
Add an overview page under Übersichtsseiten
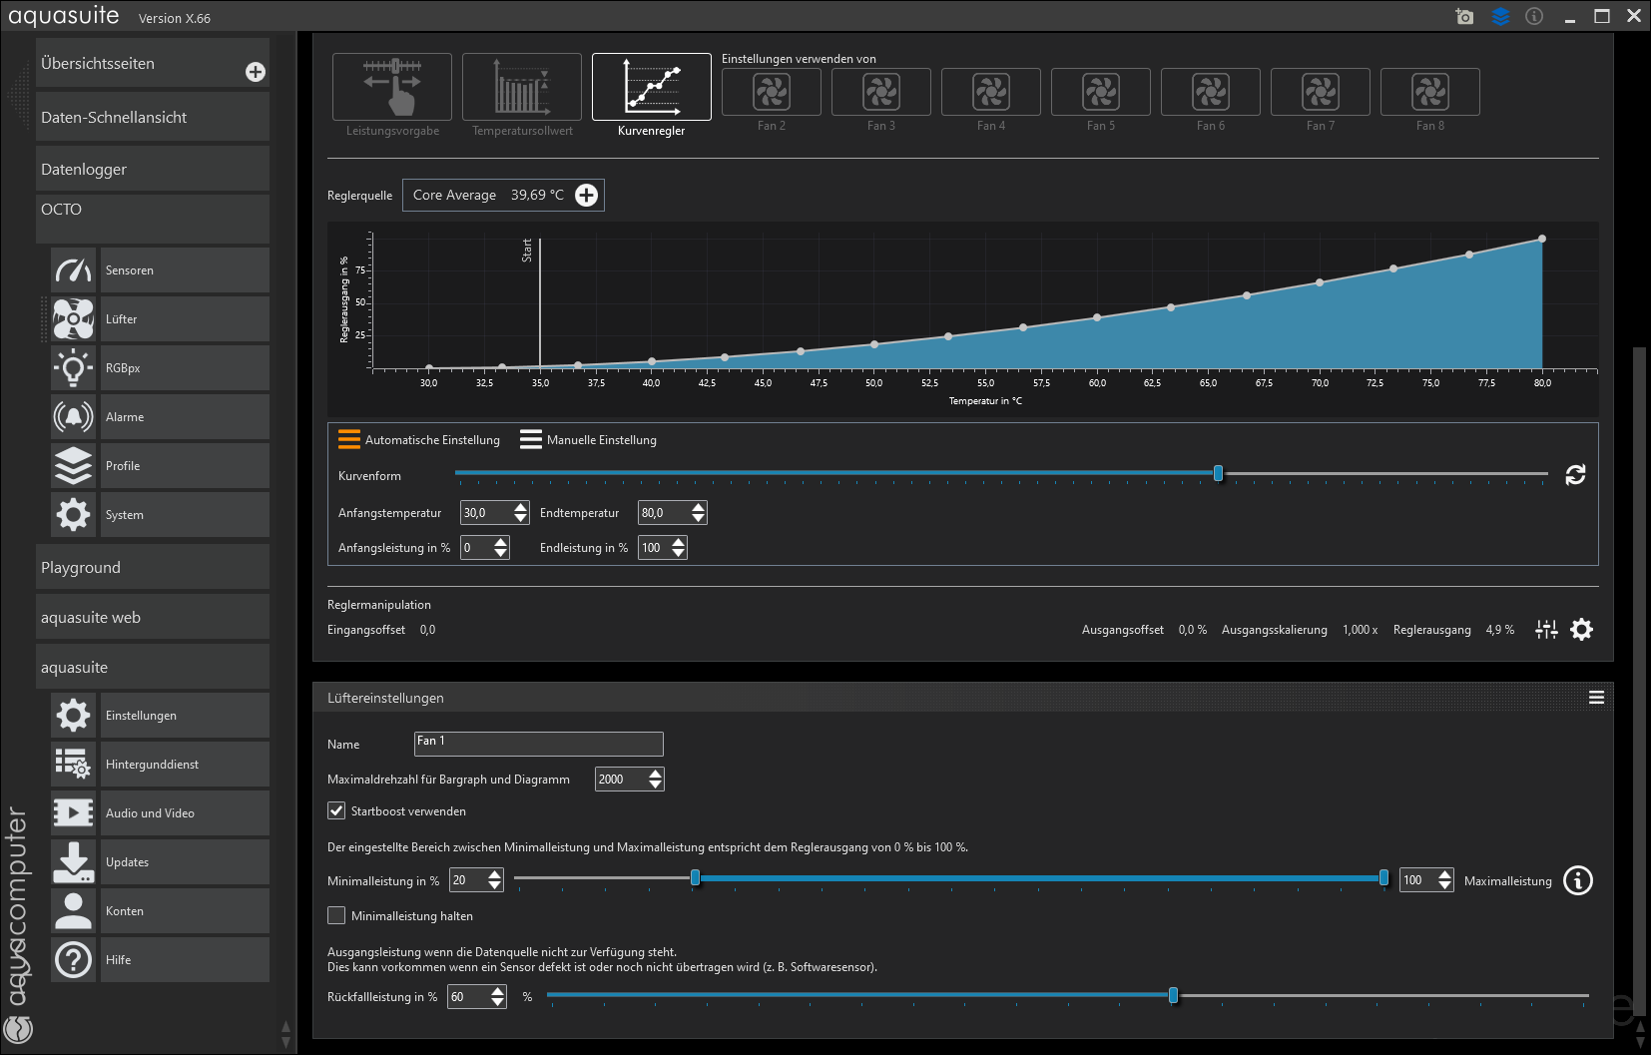(x=256, y=72)
